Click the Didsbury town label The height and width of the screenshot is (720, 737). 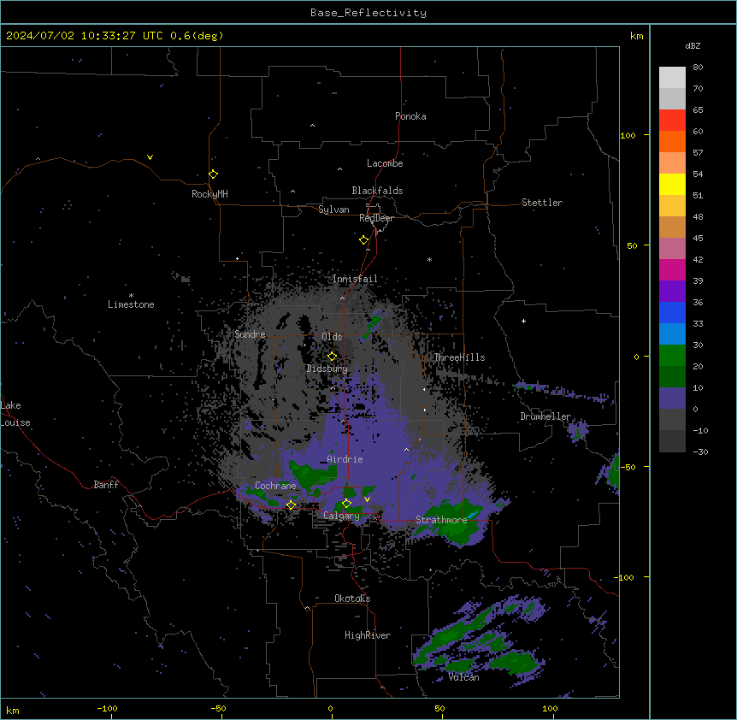(x=327, y=369)
